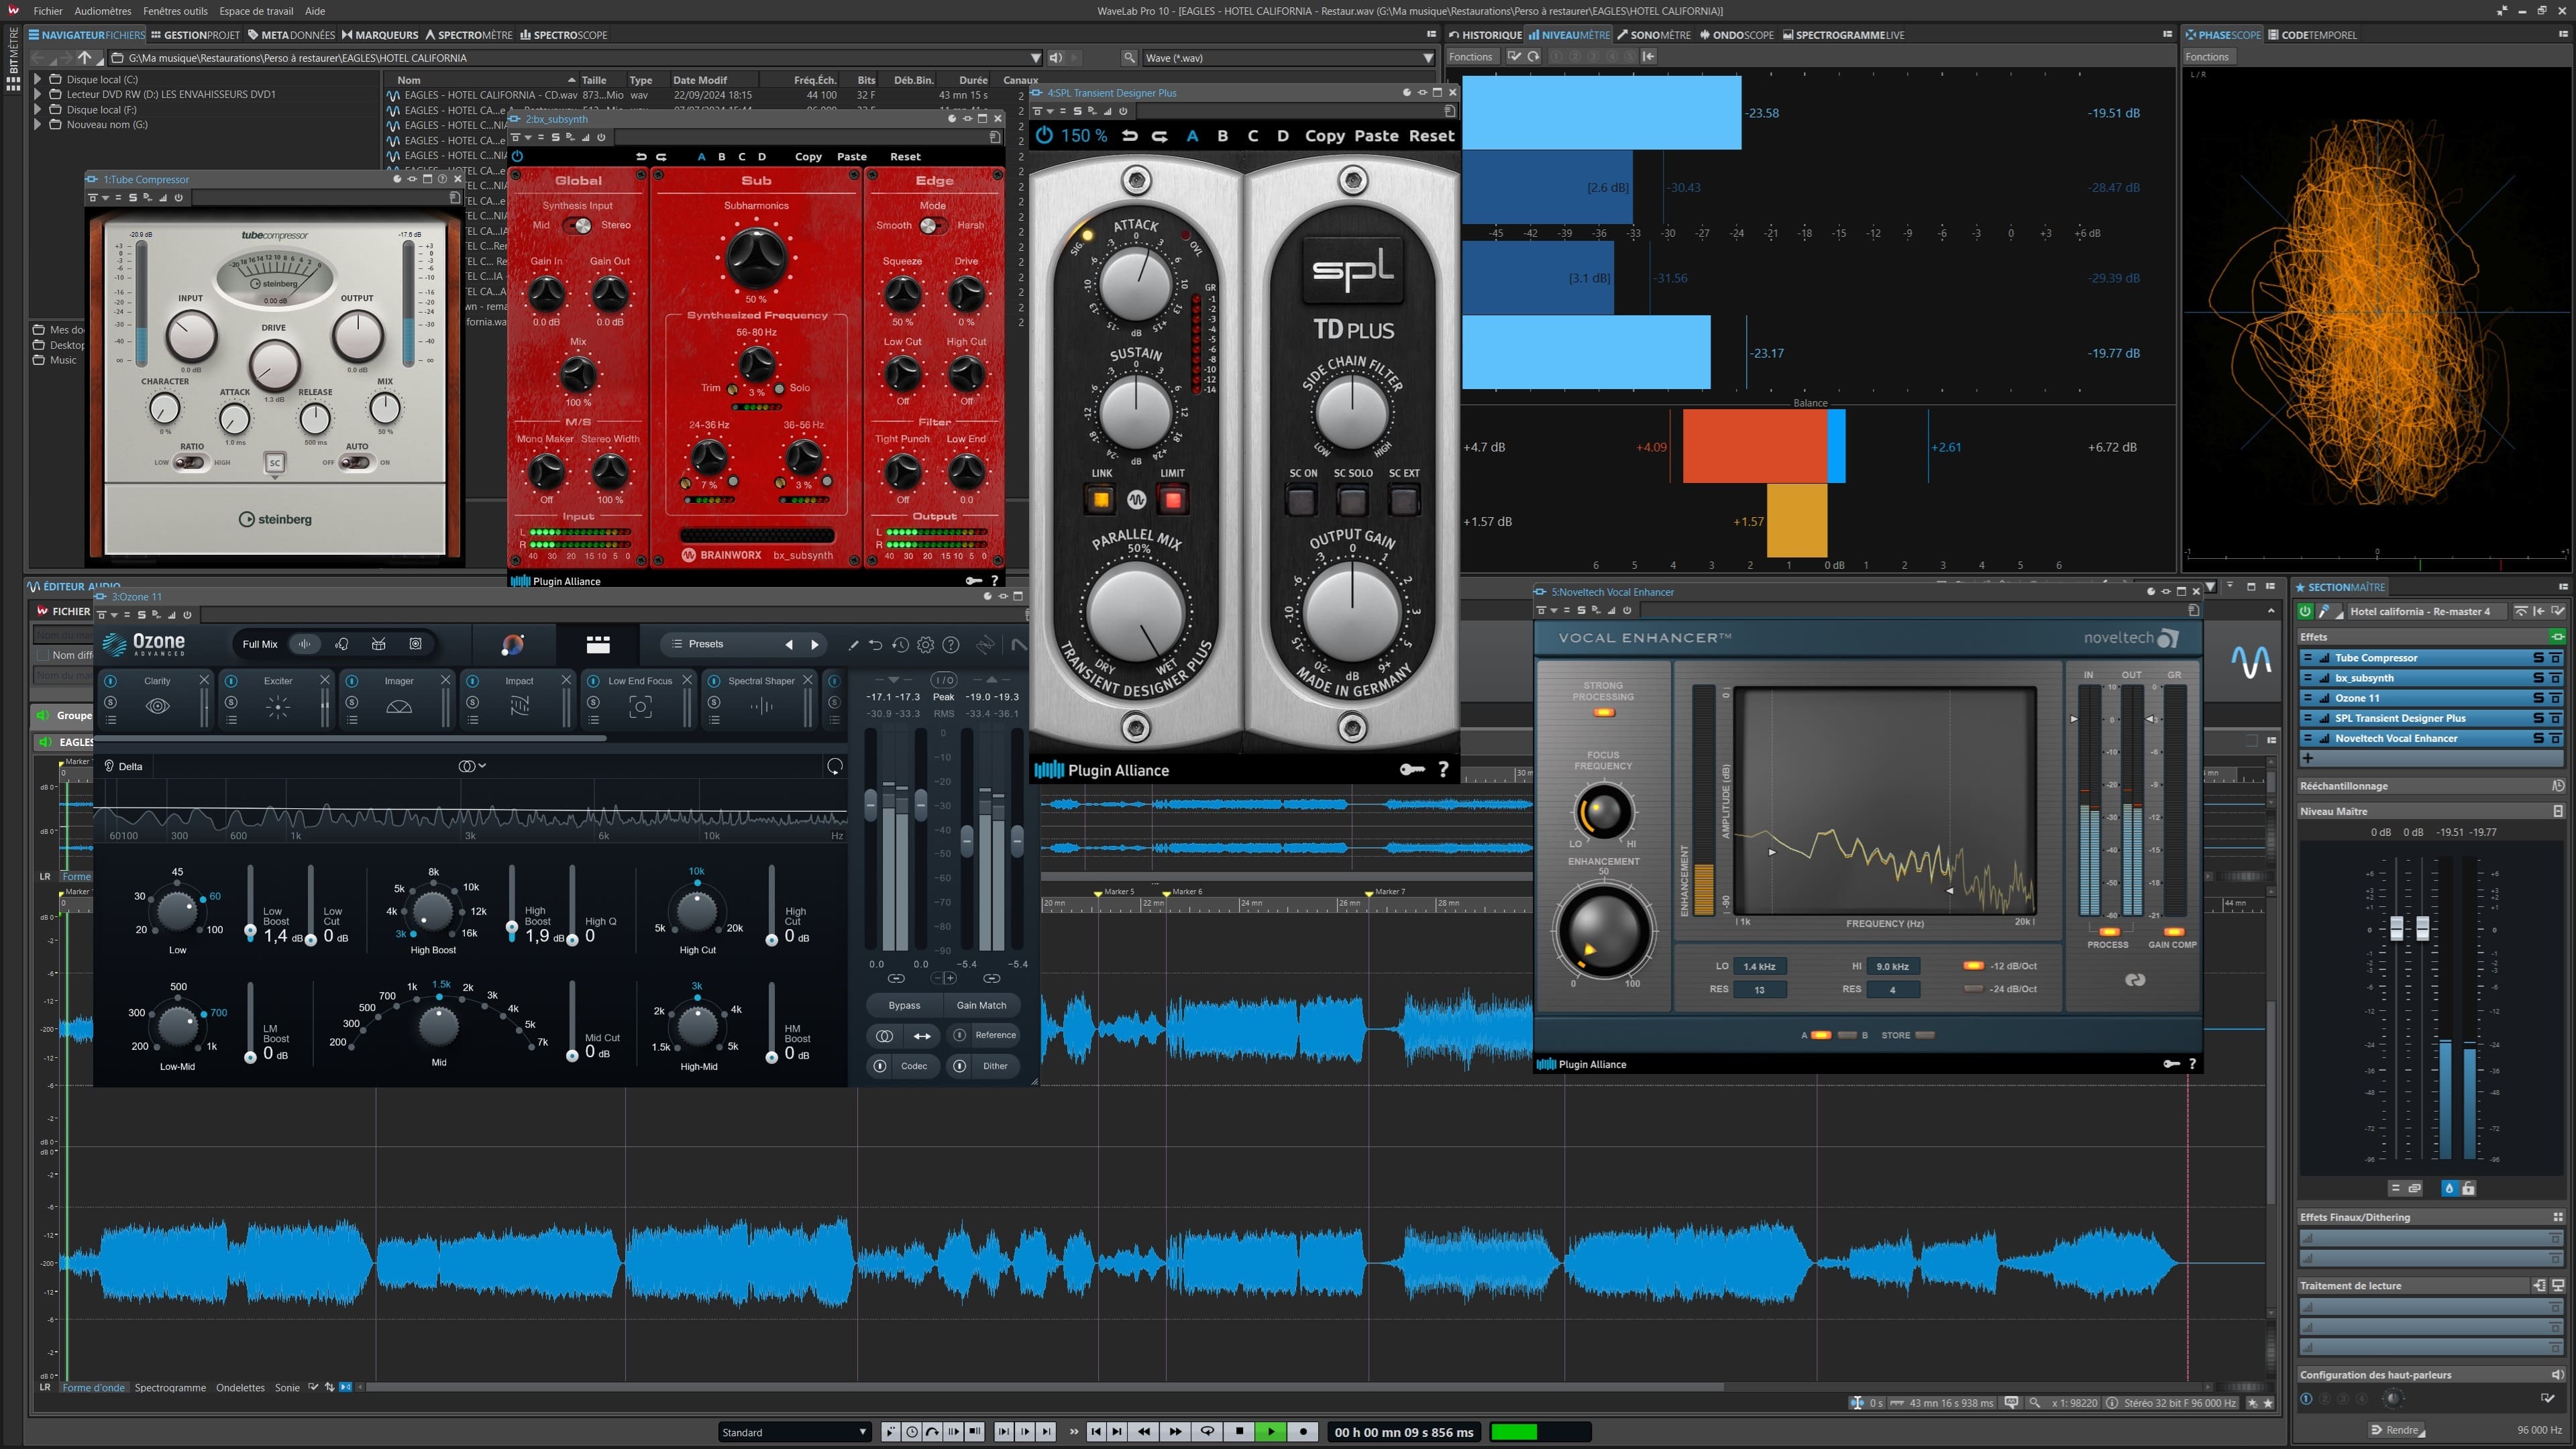Switch to the Sonomètre tab

1654,35
